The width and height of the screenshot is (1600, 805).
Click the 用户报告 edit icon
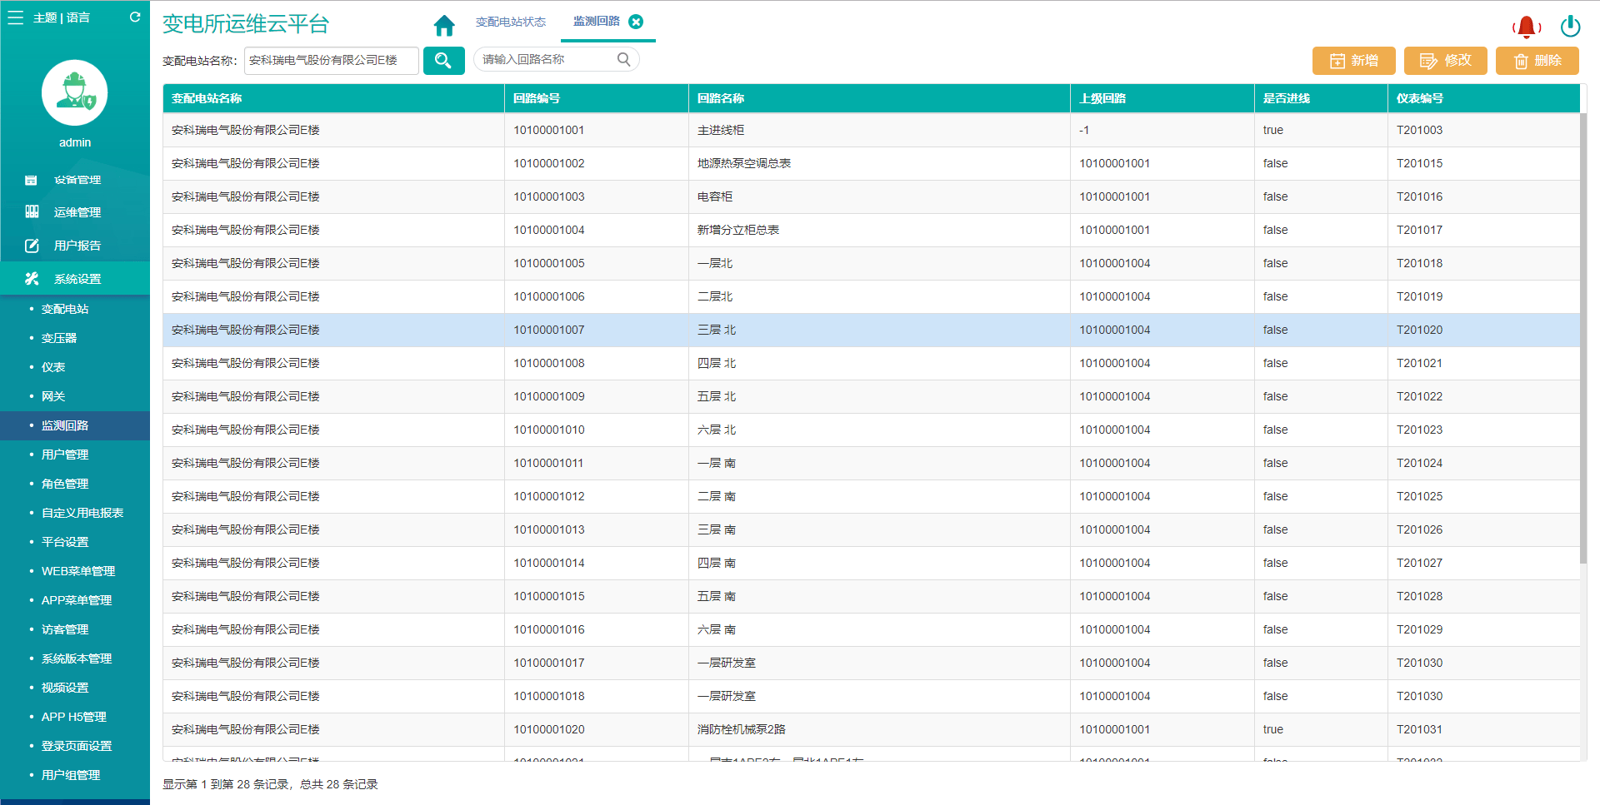coord(32,246)
